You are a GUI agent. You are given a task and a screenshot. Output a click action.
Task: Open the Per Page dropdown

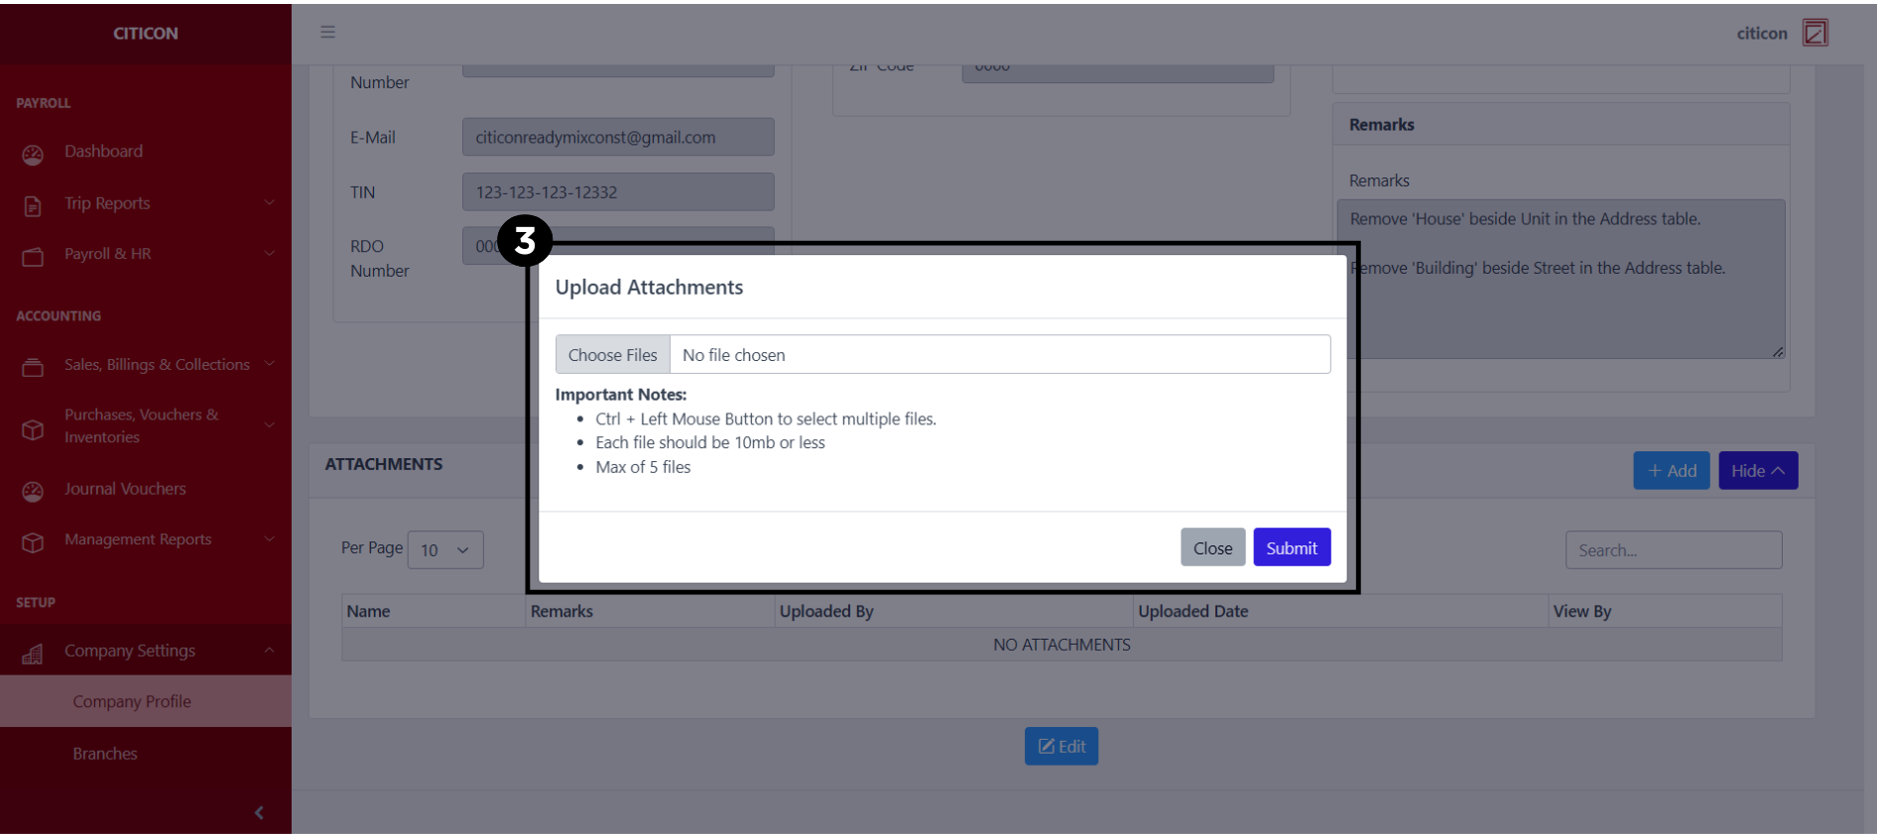(x=444, y=550)
